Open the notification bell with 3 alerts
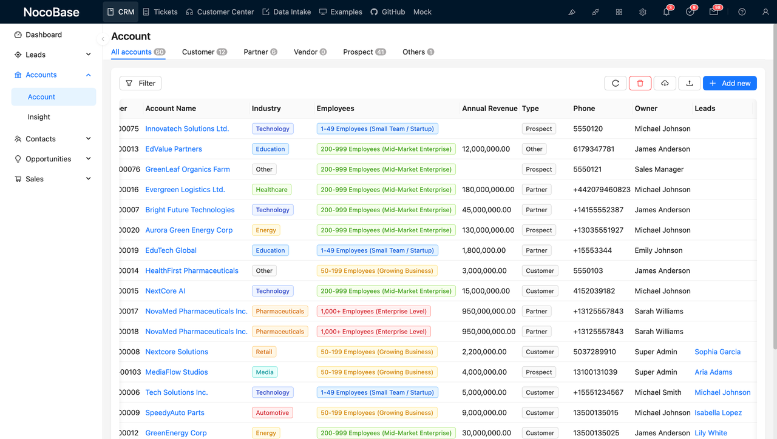Screen dimensions: 777x439 tap(666, 12)
